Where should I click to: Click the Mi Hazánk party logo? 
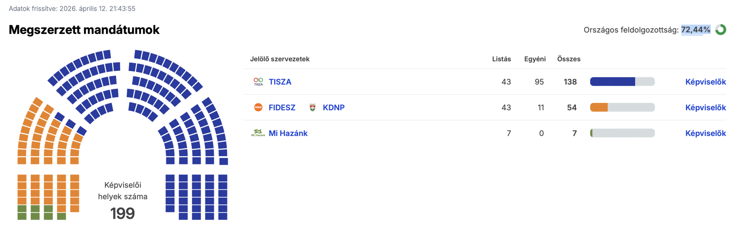(258, 133)
